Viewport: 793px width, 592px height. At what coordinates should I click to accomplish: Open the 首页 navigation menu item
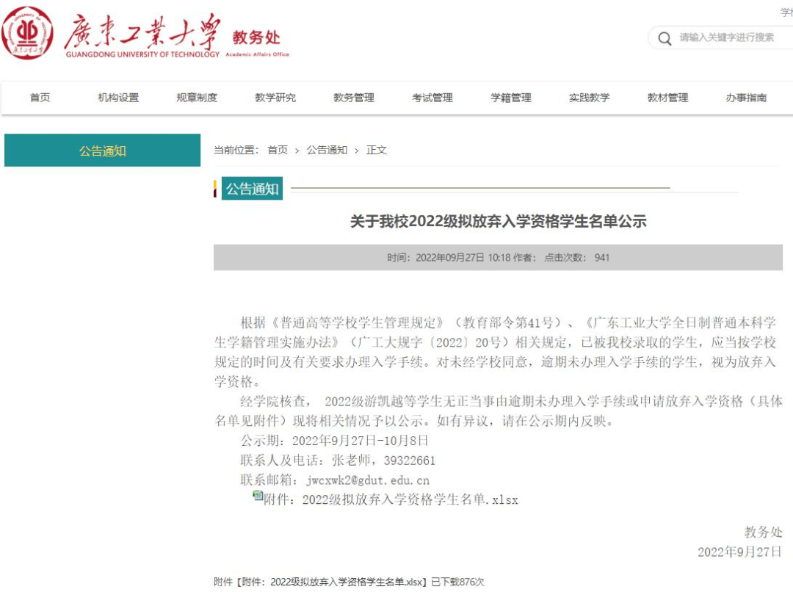[x=40, y=98]
